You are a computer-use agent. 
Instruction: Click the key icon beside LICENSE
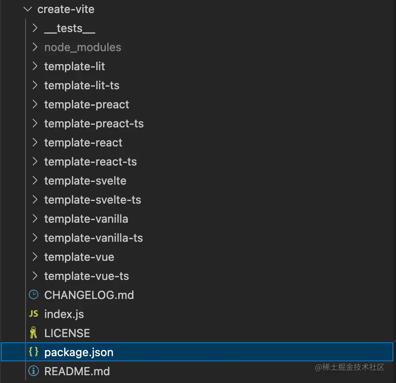(33, 333)
